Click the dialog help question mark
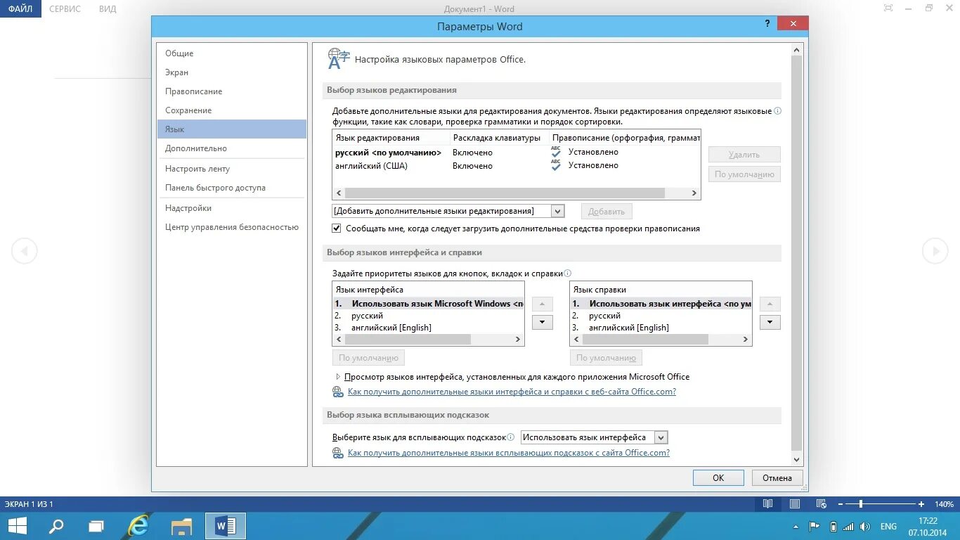The image size is (960, 540). 767,24
